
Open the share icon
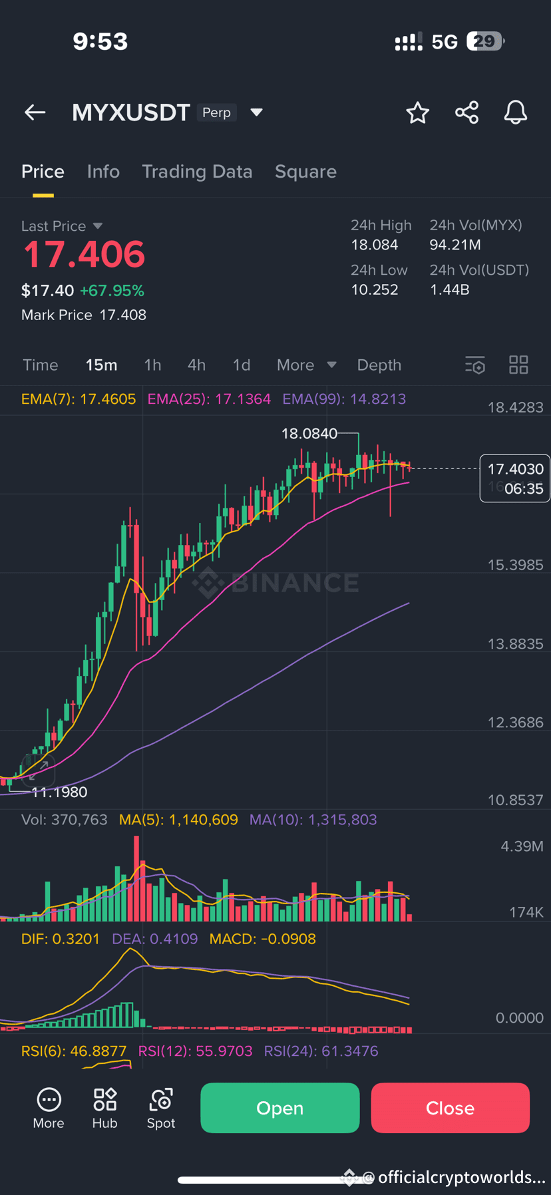[x=467, y=112]
